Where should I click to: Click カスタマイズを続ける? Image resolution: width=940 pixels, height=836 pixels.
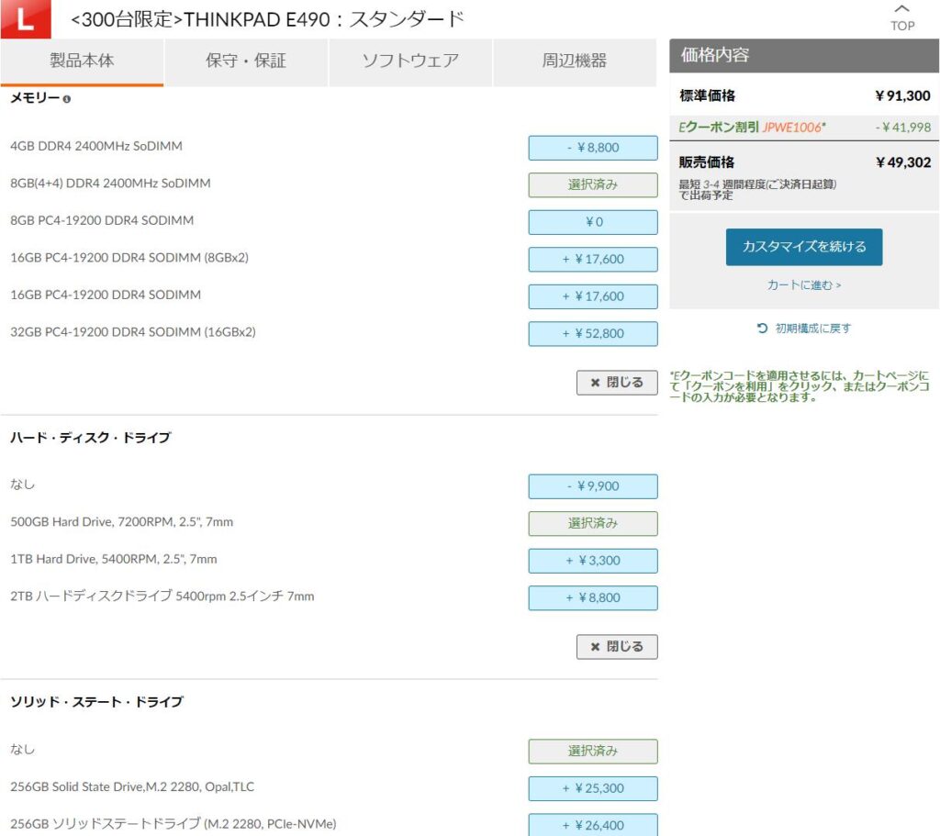click(x=804, y=247)
